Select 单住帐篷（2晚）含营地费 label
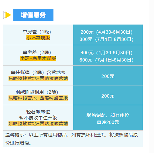Viewport: 154px width, 153px height. coord(38,72)
